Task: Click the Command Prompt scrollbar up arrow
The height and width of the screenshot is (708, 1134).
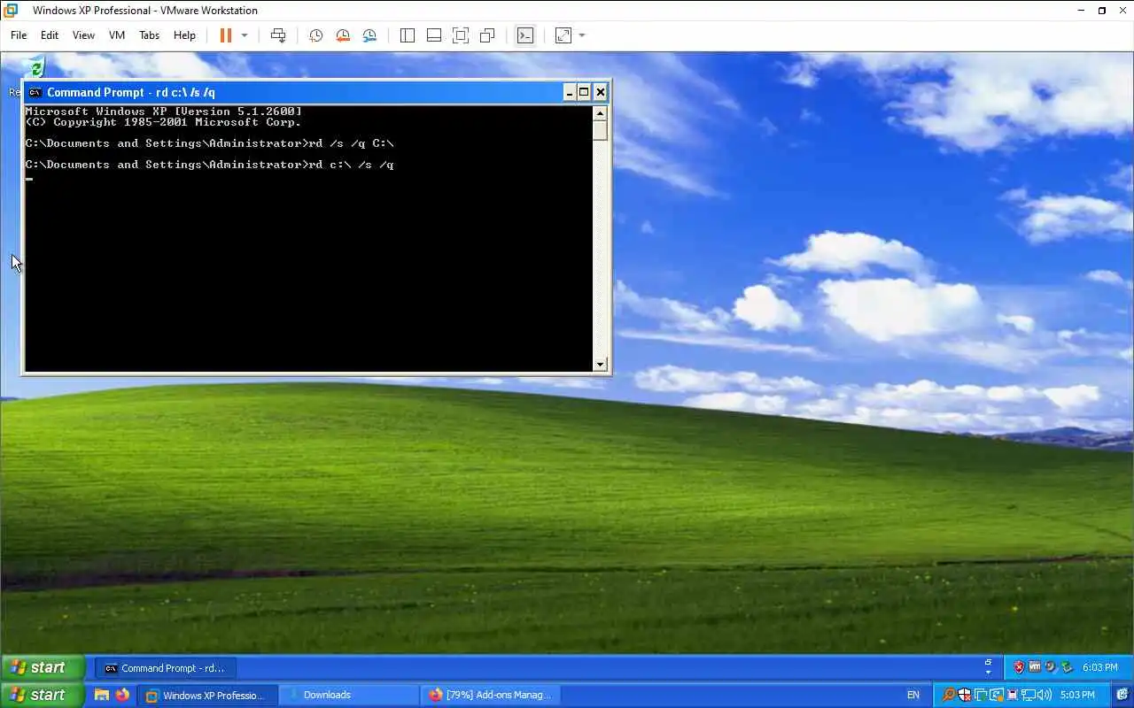Action: pyautogui.click(x=600, y=113)
